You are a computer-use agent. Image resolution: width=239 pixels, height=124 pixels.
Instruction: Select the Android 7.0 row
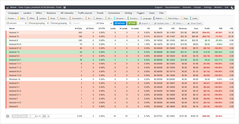[120, 52]
